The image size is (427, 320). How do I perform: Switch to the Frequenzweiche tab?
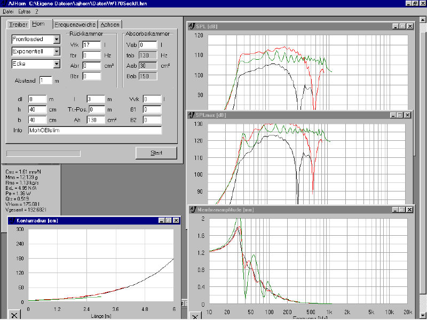pyautogui.click(x=75, y=25)
